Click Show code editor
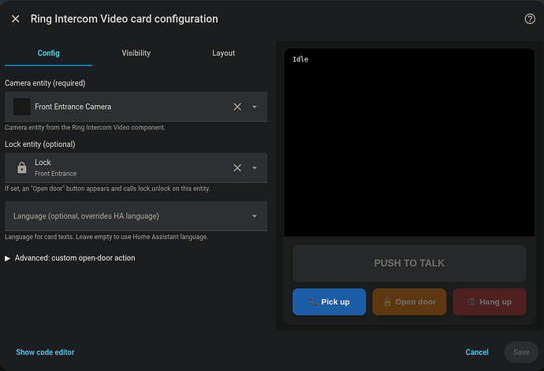544x371 pixels. tap(45, 352)
